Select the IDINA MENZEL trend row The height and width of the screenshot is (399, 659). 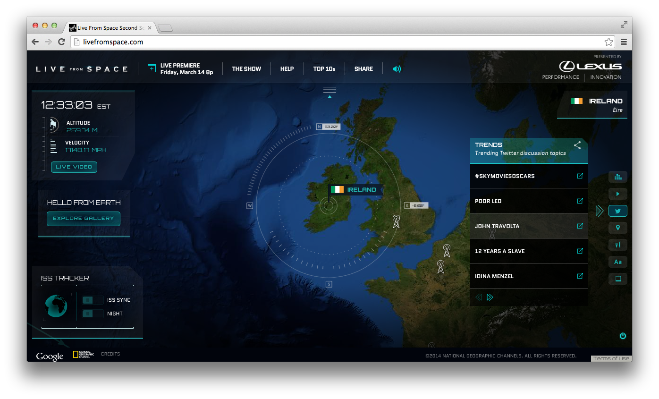coord(529,276)
